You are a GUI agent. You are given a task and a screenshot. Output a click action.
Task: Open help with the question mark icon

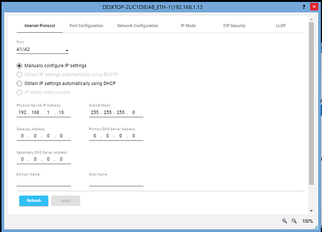304,7
